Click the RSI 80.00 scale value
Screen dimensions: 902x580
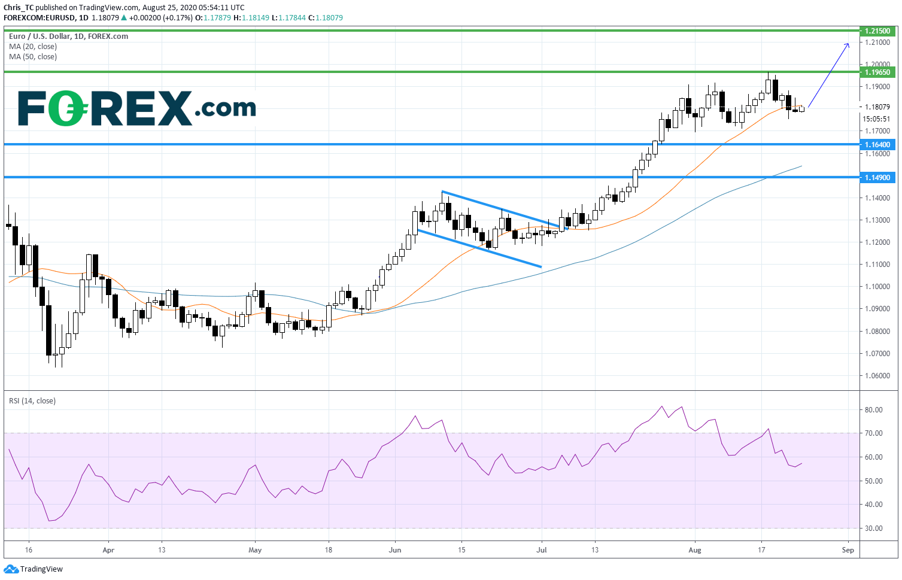[x=874, y=411]
